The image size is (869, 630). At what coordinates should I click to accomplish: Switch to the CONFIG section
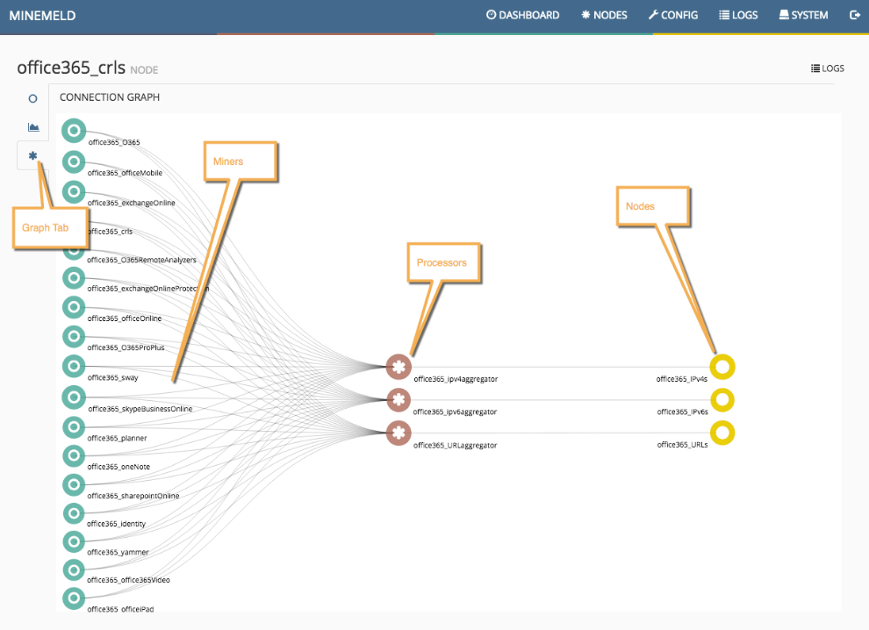(673, 15)
